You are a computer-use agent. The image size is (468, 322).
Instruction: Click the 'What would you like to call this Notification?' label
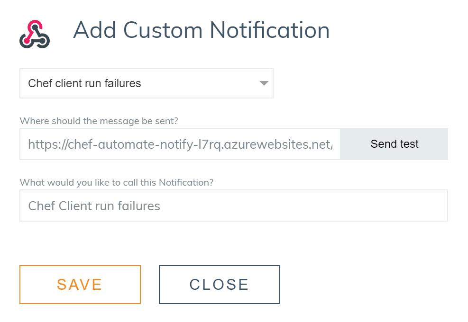pyautogui.click(x=116, y=182)
